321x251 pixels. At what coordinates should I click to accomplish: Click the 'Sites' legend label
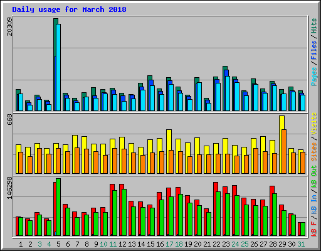pyautogui.click(x=314, y=152)
